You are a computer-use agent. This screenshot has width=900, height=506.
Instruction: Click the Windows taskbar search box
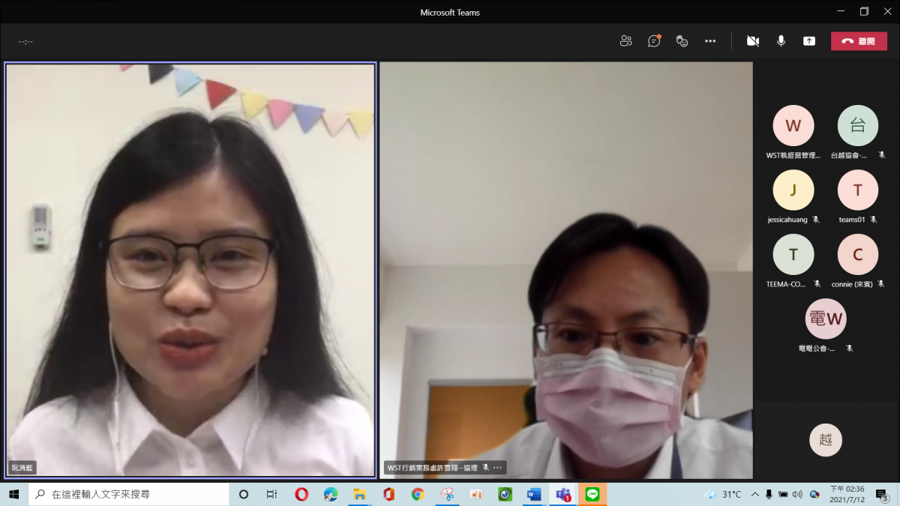tap(129, 494)
